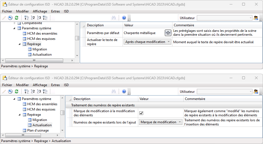Open Extras menu in bottom window
The height and width of the screenshot is (144, 263).
click(55, 85)
